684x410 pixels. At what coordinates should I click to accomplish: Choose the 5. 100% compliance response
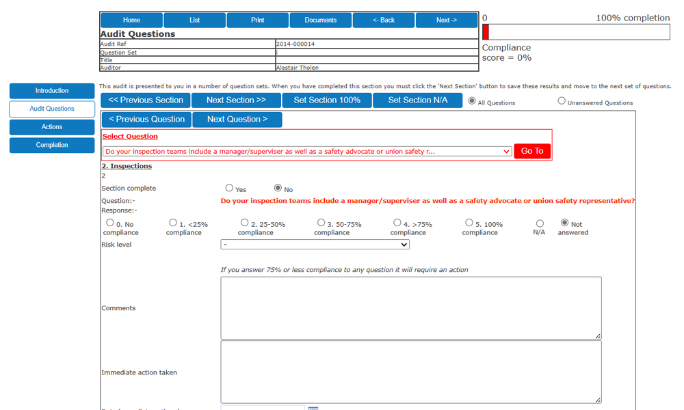tap(471, 221)
